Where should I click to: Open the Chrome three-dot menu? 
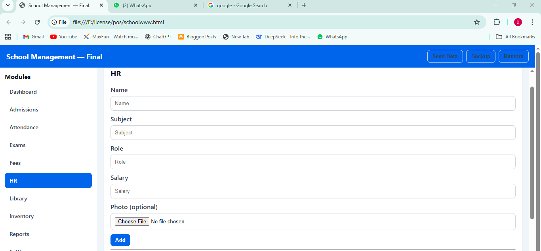(533, 22)
